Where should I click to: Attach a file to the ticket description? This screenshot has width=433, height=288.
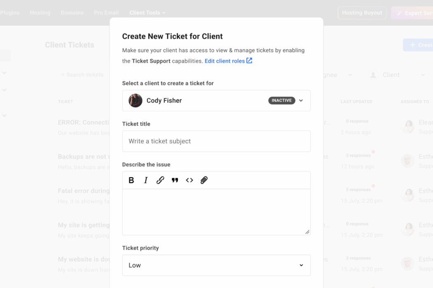click(x=204, y=180)
